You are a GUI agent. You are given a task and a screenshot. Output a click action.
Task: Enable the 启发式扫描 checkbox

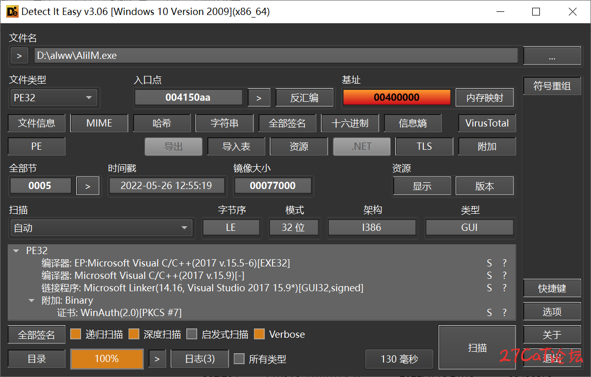click(x=192, y=334)
